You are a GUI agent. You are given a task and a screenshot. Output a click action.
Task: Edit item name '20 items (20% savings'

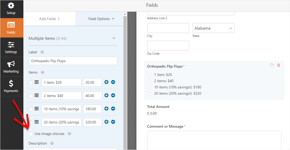click(61, 122)
